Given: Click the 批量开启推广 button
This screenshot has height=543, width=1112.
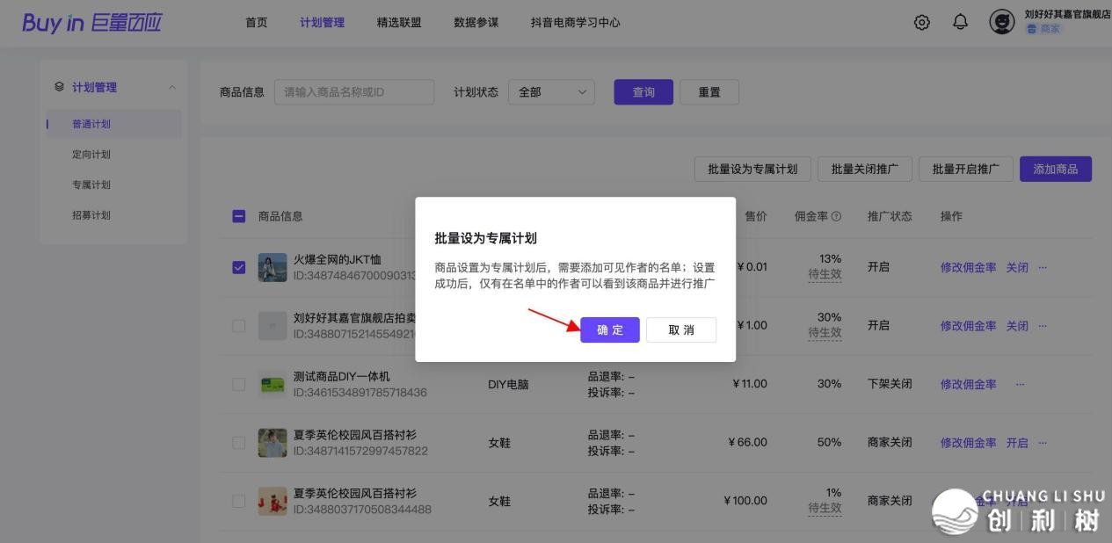Looking at the screenshot, I should pos(966,169).
